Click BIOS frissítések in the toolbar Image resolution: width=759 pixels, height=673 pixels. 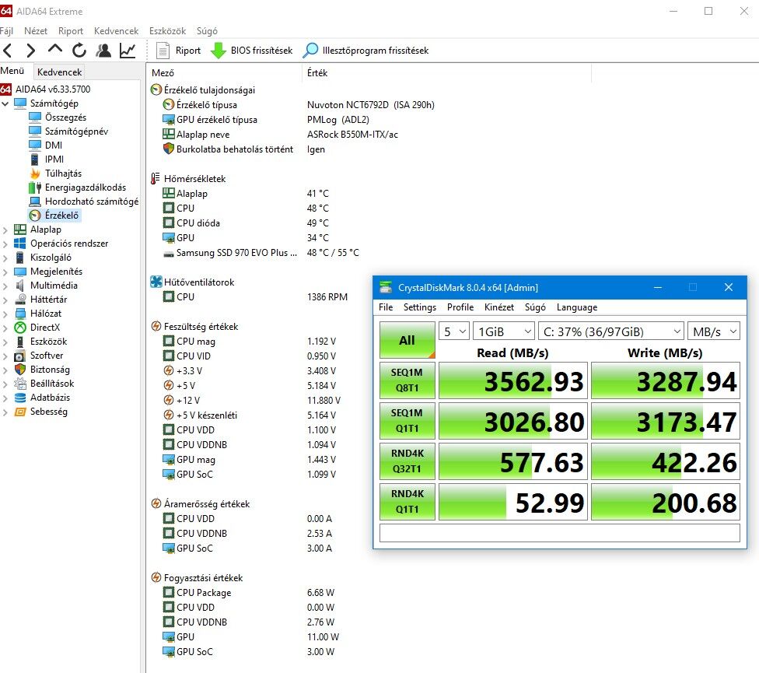click(x=252, y=51)
